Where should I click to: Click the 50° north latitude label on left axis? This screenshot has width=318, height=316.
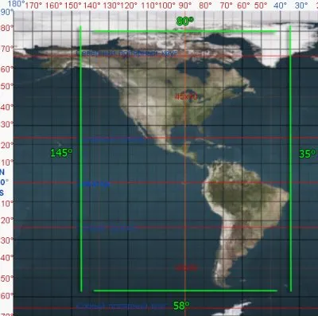pos(7,87)
